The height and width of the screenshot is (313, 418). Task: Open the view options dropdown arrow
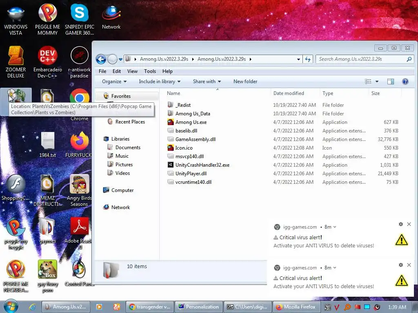click(x=377, y=82)
